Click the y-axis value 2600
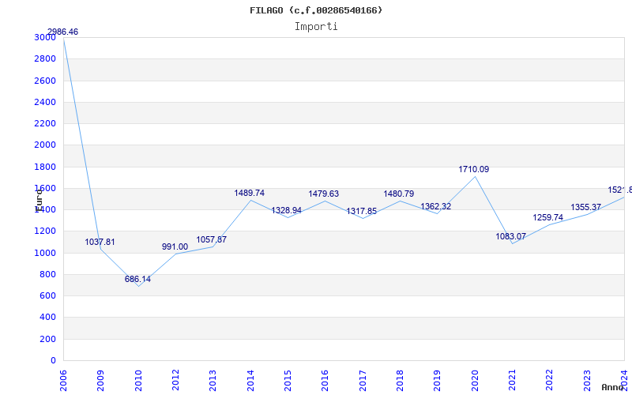632x395 pixels. 45,81
